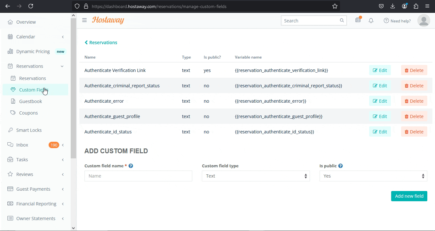Switch to the Custom Fields menu item

34,90
